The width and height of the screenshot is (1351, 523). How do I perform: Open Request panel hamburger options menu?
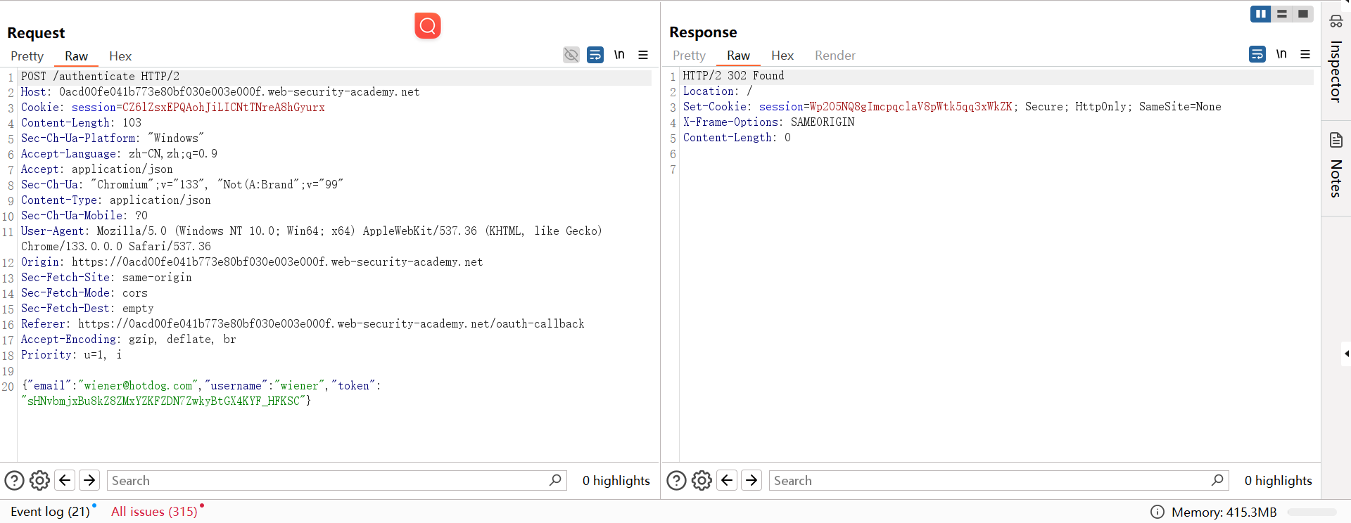(643, 55)
